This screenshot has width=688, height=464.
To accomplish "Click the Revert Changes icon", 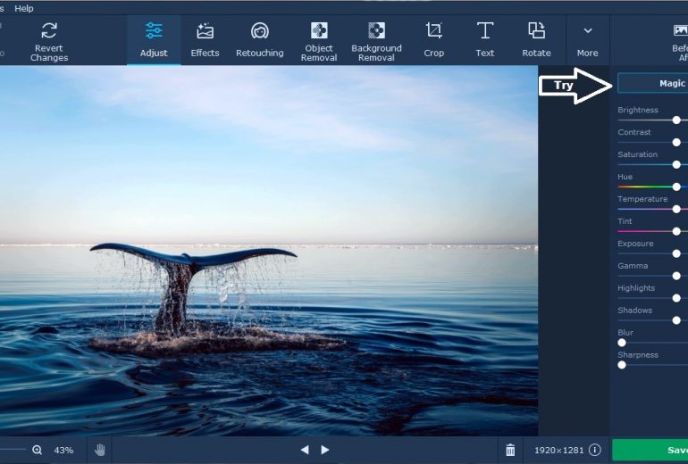I will click(49, 32).
